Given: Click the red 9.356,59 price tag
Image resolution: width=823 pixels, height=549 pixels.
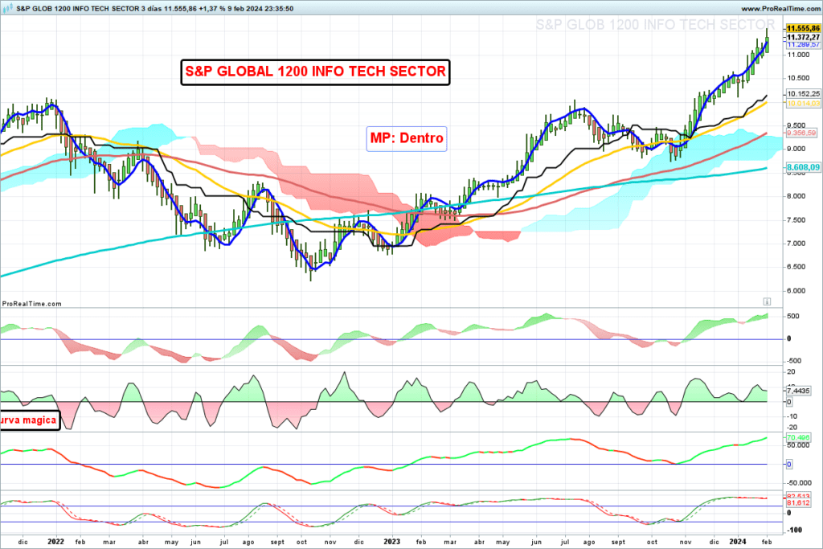Looking at the screenshot, I should [x=801, y=133].
